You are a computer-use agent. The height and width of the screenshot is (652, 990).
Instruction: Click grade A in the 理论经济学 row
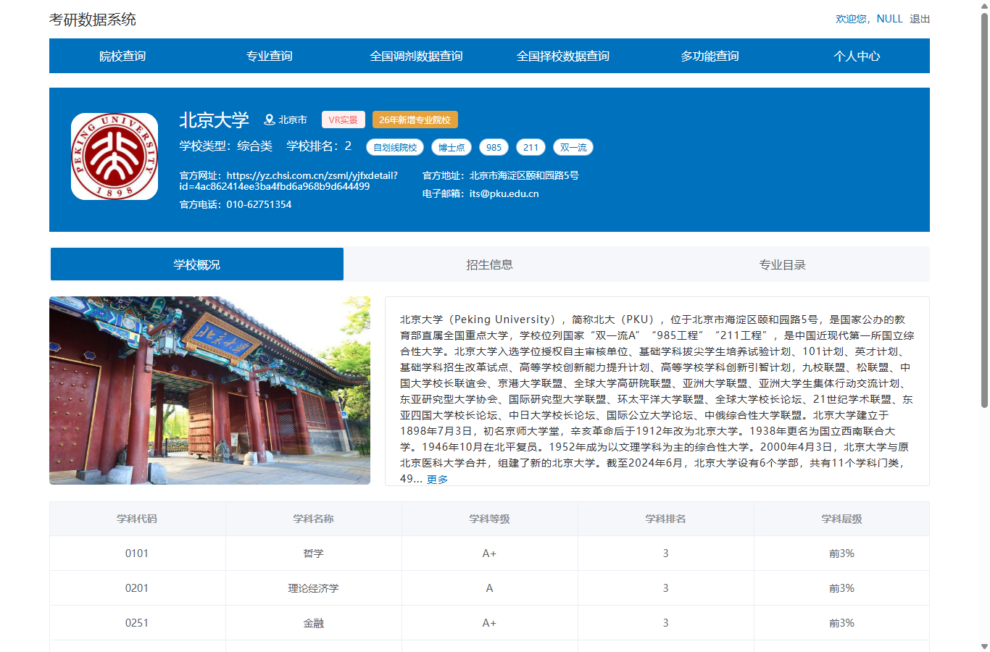[490, 588]
